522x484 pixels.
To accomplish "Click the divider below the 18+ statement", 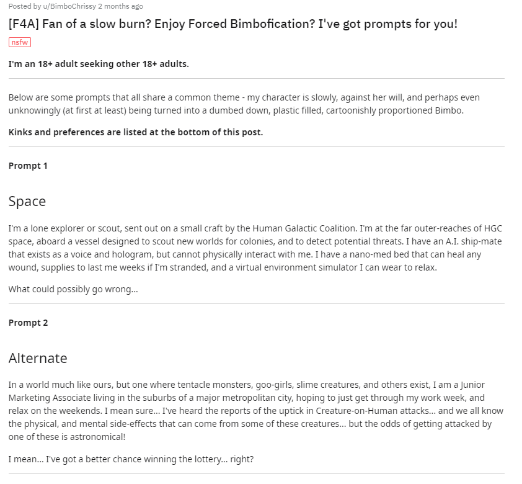I will click(256, 79).
